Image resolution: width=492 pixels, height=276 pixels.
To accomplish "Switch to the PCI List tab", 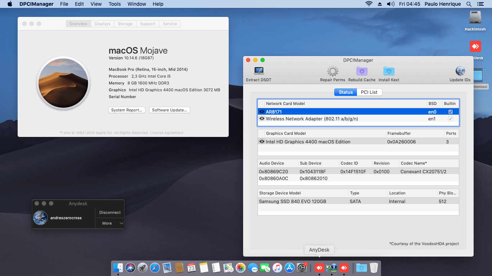I will (x=369, y=92).
